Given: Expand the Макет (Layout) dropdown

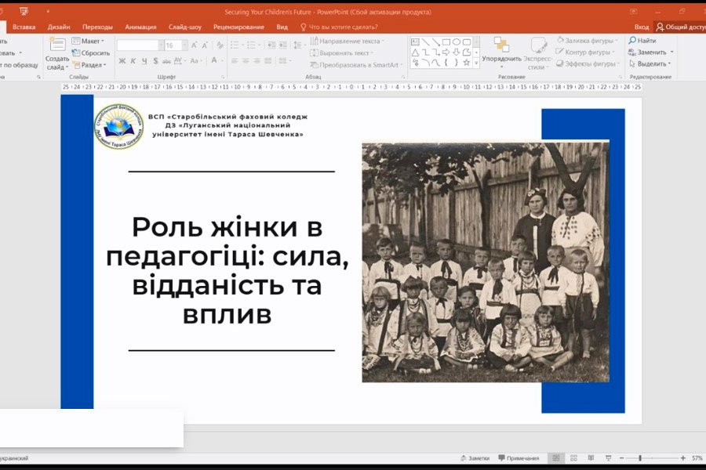Looking at the screenshot, I should click(91, 41).
